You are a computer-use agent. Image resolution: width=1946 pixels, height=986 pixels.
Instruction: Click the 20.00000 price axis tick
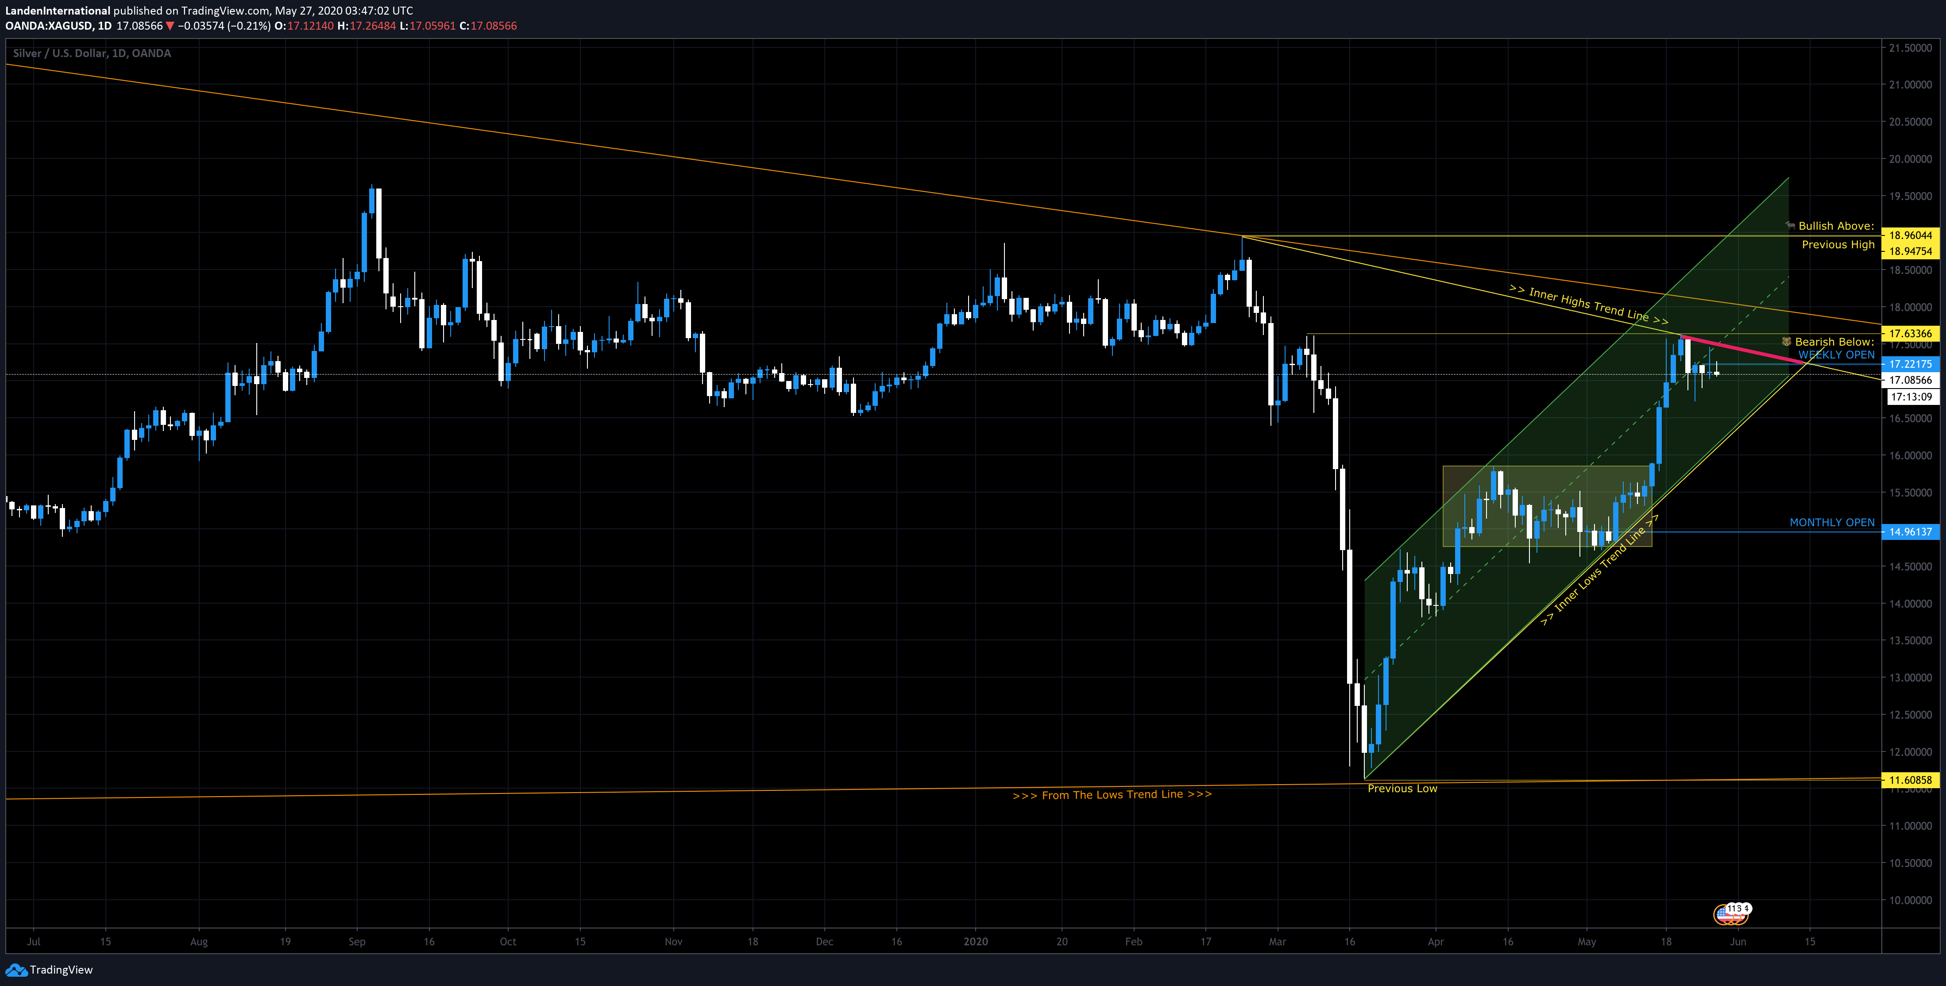click(x=1911, y=158)
